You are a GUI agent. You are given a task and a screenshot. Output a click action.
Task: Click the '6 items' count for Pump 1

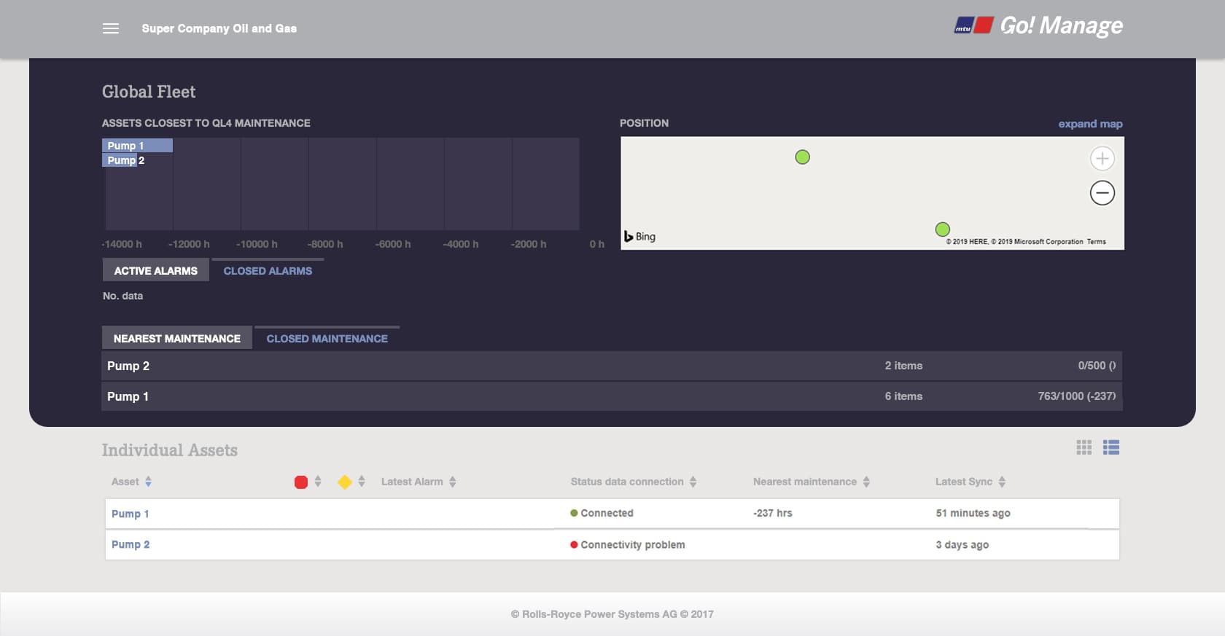903,396
